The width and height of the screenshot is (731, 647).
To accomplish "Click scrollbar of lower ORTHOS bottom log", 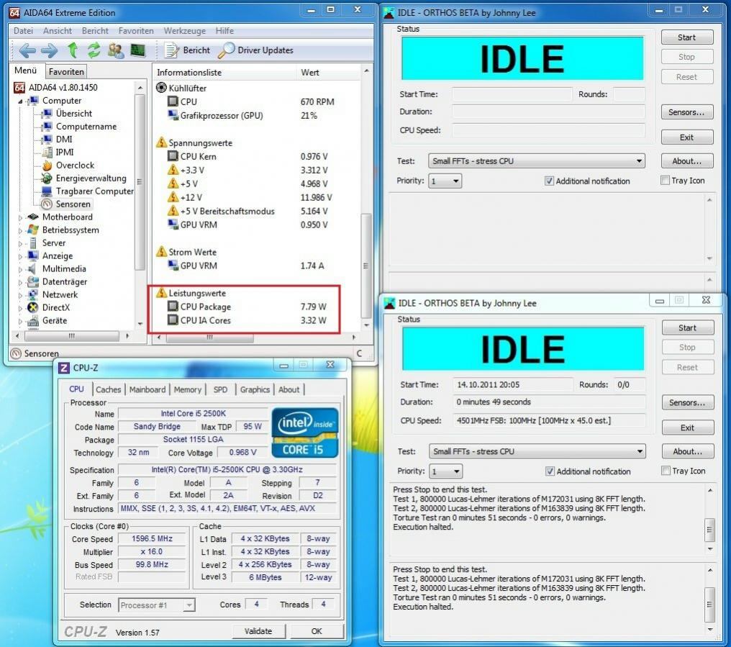I will point(709,605).
